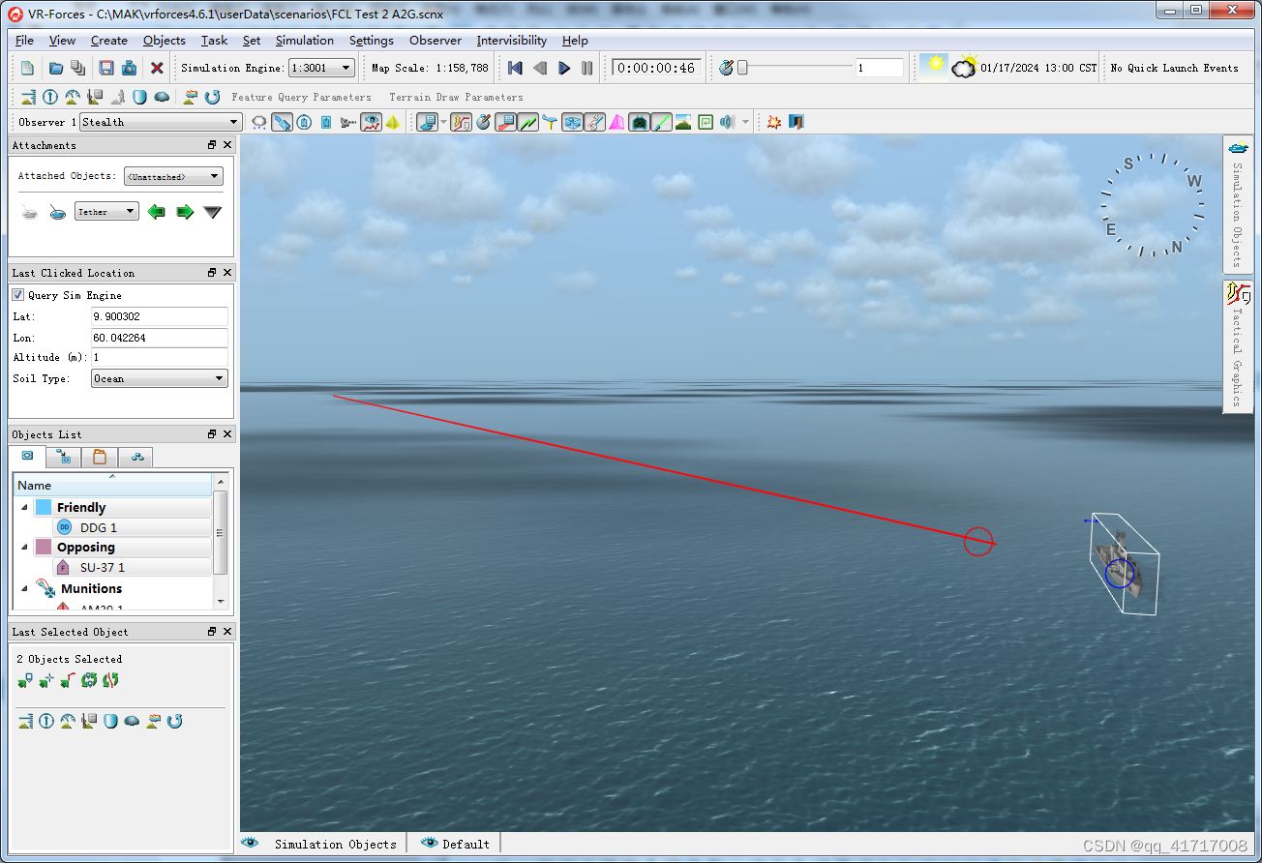Screen dimensions: 1262x863
Task: Uncheck the Query Sim Engine checkbox
Action: click(17, 295)
